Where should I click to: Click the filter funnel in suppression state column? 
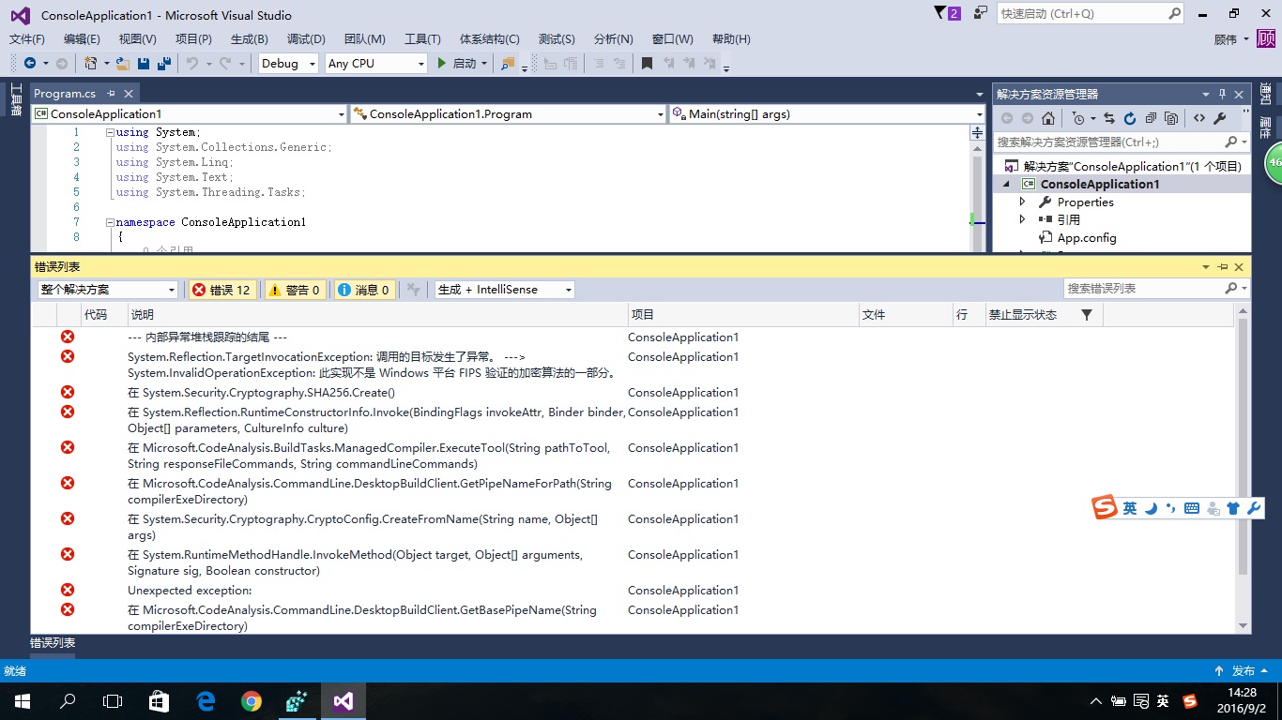[x=1087, y=315]
